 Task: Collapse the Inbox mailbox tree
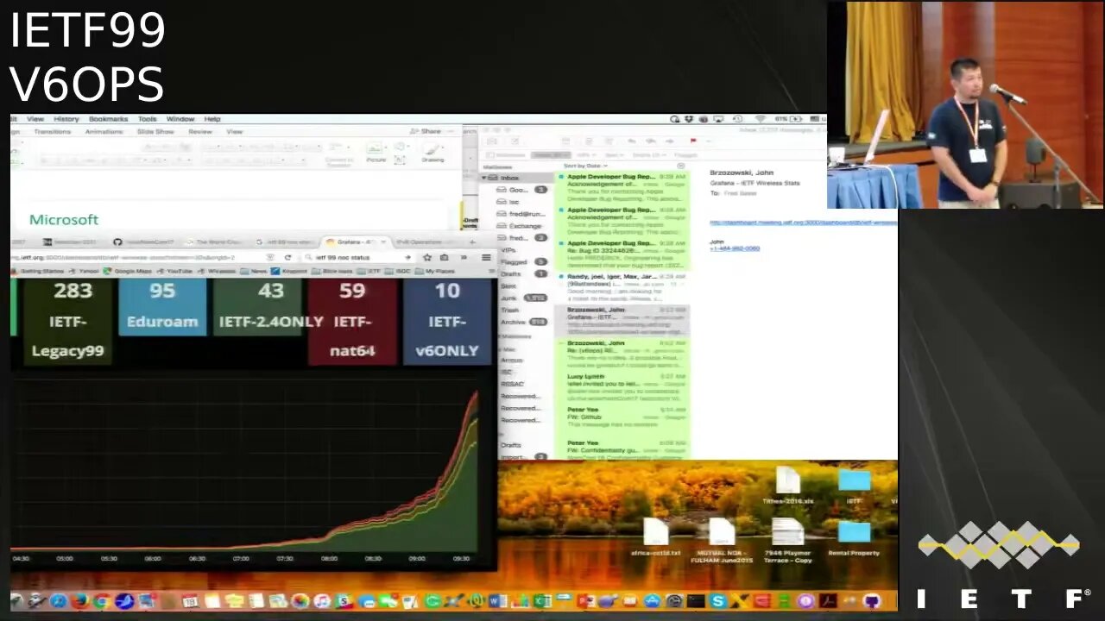tap(483, 178)
